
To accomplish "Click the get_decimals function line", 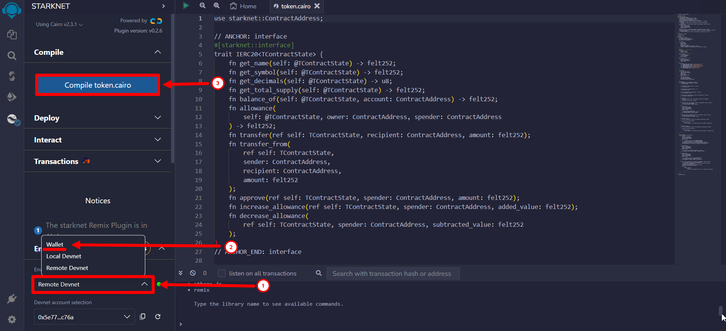I will pos(310,81).
